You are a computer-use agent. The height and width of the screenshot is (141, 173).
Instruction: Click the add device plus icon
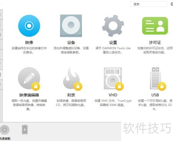(25, 129)
